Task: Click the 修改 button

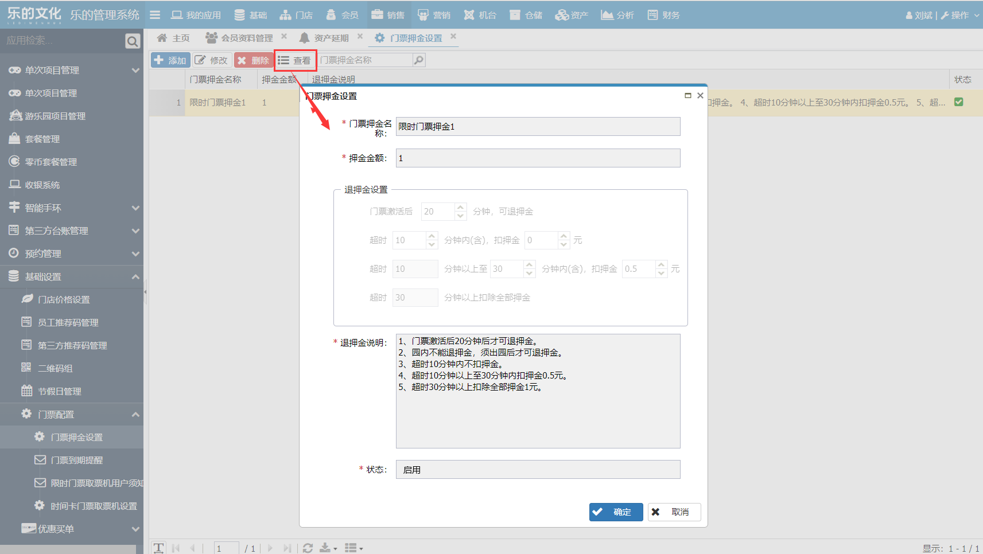Action: tap(211, 60)
